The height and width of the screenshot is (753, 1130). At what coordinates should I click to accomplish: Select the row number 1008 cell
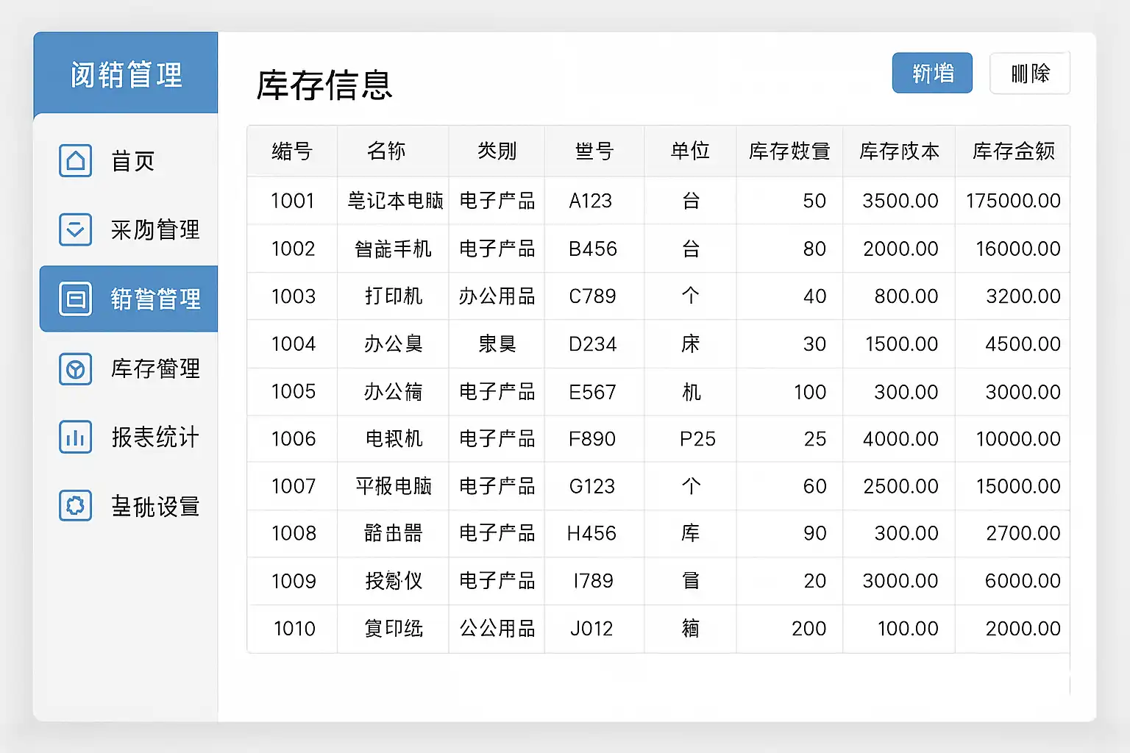293,533
